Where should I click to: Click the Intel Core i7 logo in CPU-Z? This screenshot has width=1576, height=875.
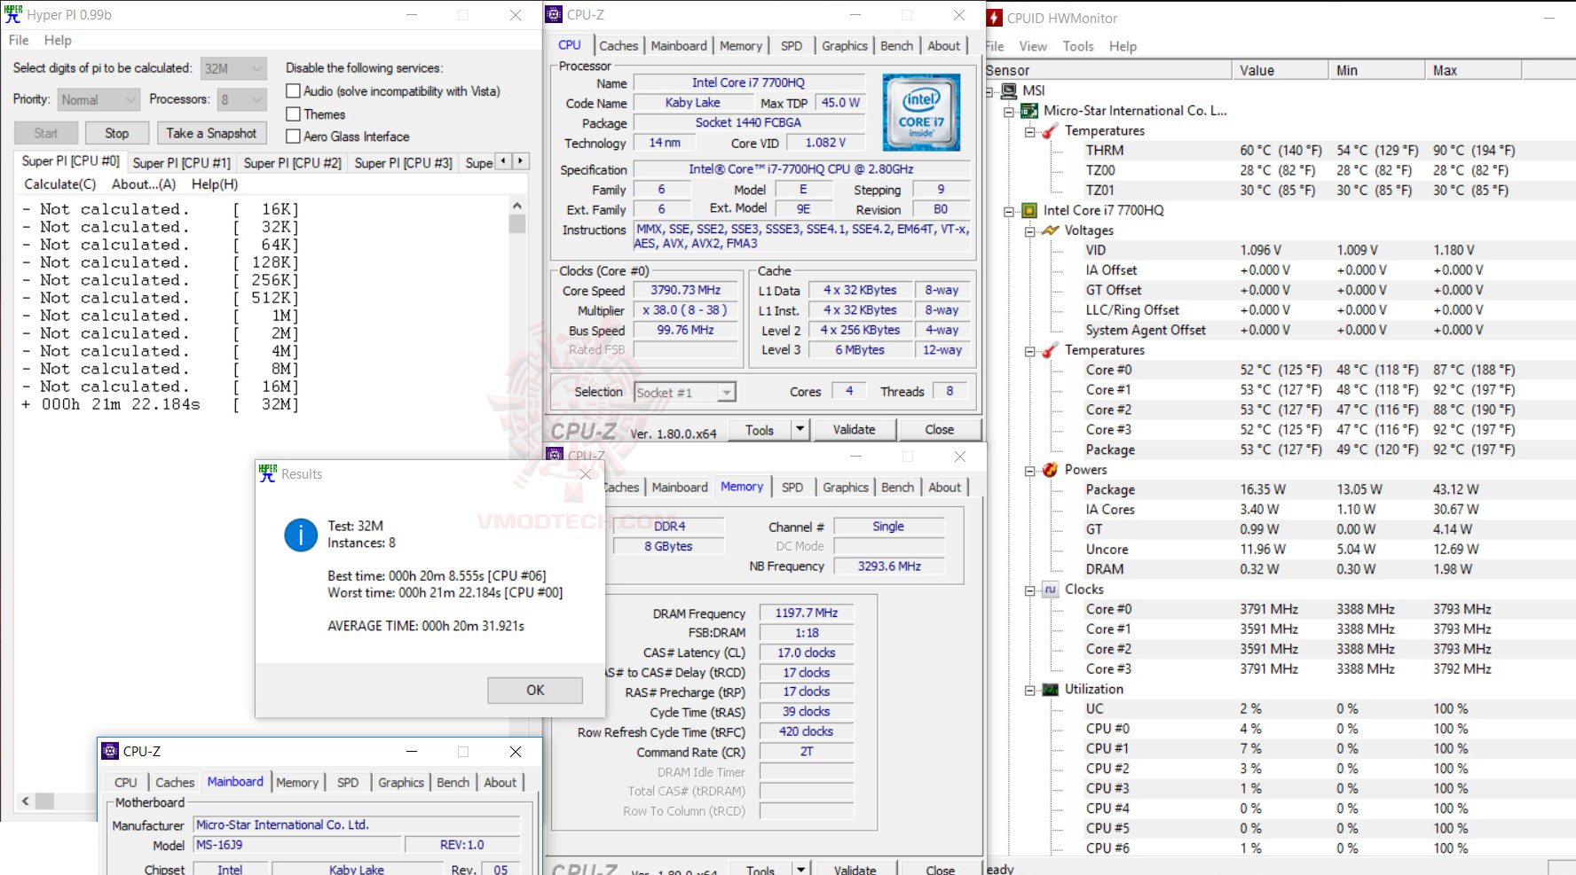click(x=921, y=112)
